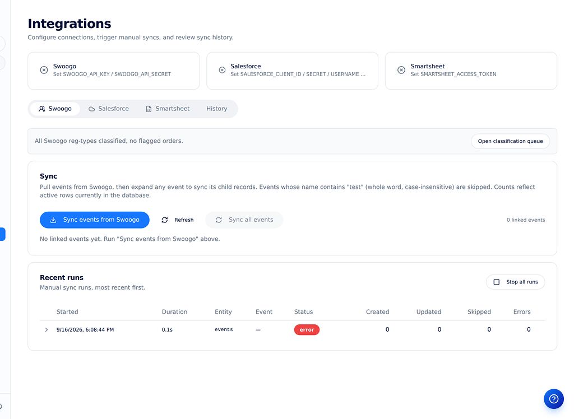The height and width of the screenshot is (419, 574).
Task: Click the Event column header
Action: point(264,312)
